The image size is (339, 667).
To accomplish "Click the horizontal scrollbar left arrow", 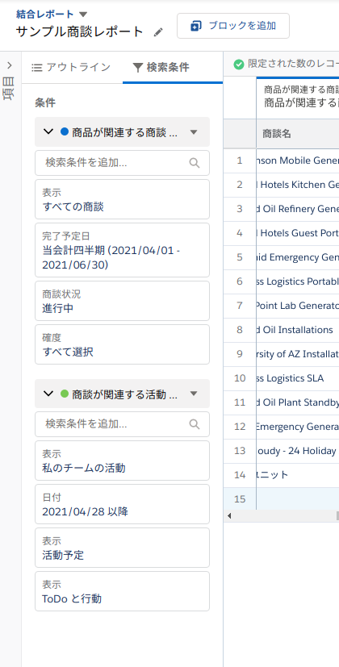I will point(229,516).
